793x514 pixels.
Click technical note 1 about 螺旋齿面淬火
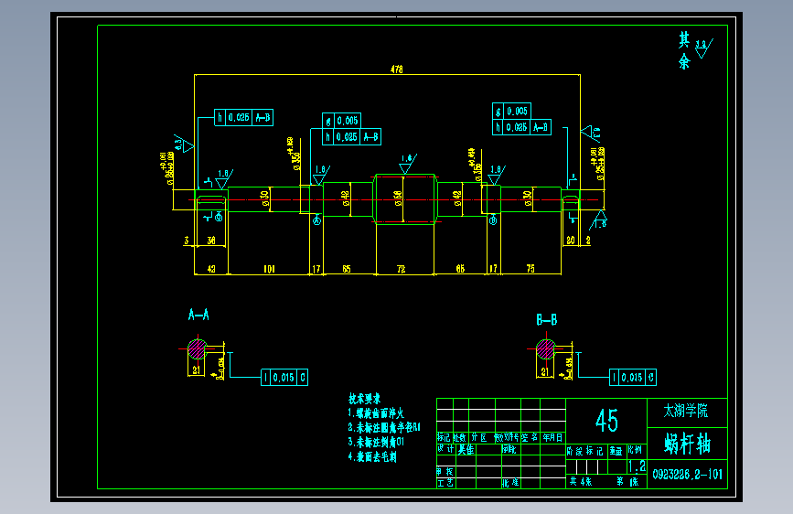[376, 413]
